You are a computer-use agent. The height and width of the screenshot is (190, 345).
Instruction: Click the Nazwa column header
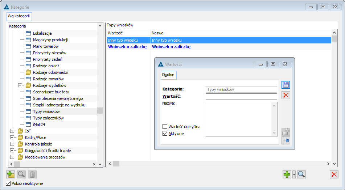click(x=241, y=33)
